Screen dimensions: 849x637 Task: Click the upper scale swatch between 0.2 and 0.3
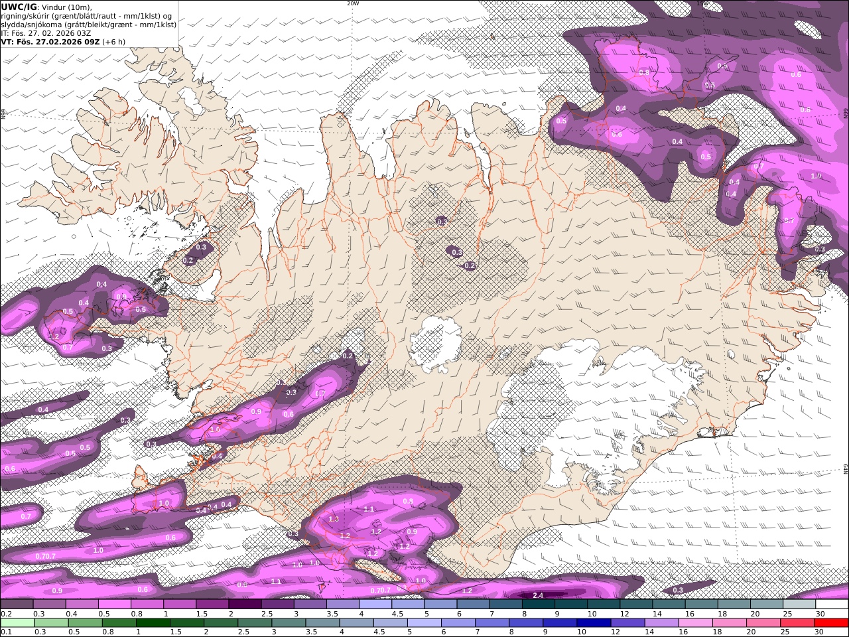(17, 604)
